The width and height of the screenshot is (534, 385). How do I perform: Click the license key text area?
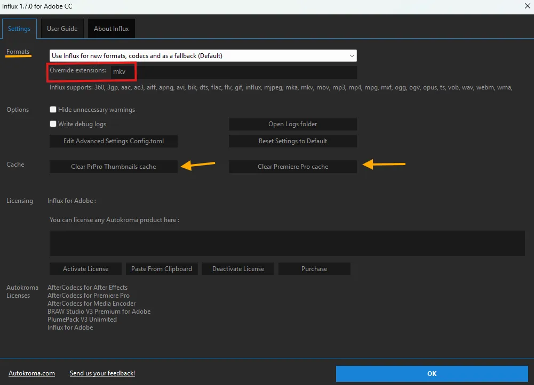point(287,243)
